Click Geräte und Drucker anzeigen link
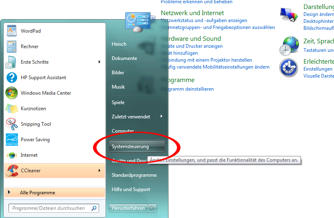Image resolution: width=334 pixels, height=218 pixels. [x=192, y=46]
